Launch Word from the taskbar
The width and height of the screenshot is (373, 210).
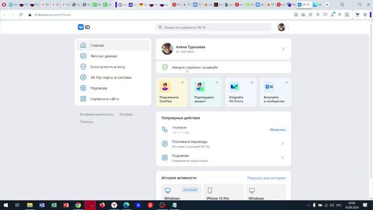[42, 205]
